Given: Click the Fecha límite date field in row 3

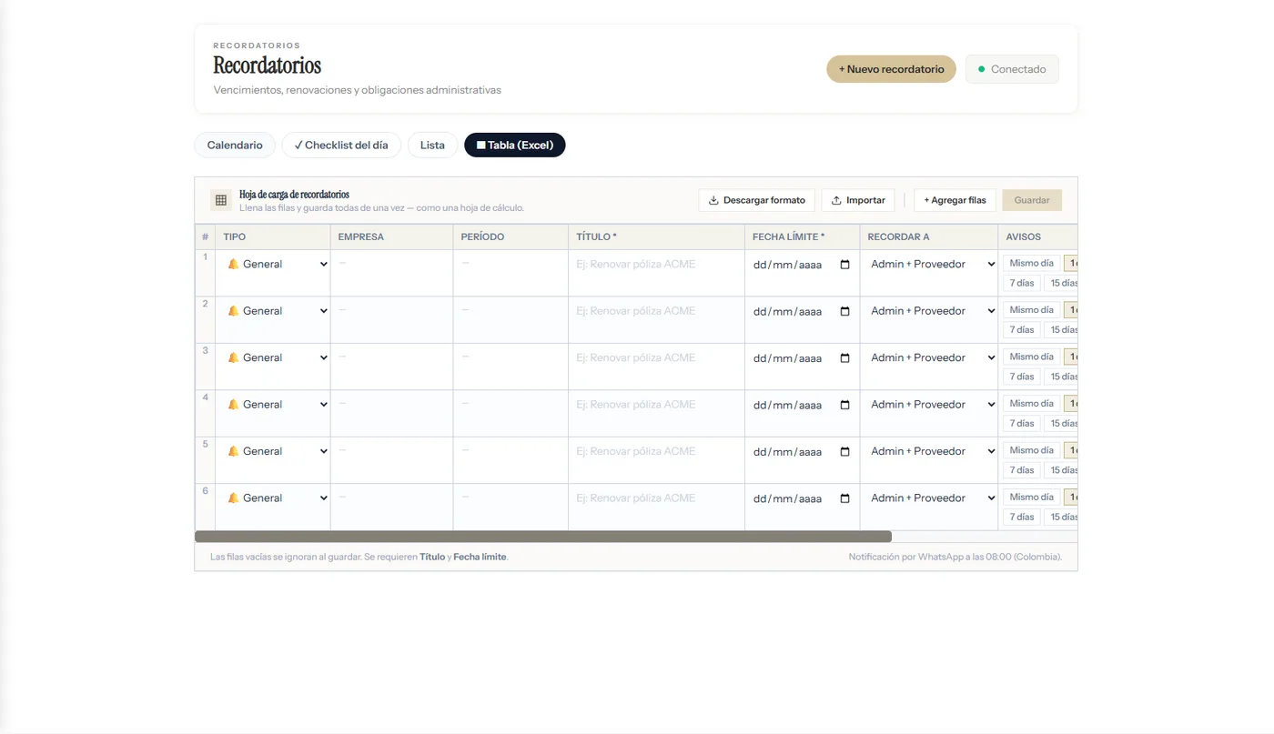Looking at the screenshot, I should coord(802,358).
